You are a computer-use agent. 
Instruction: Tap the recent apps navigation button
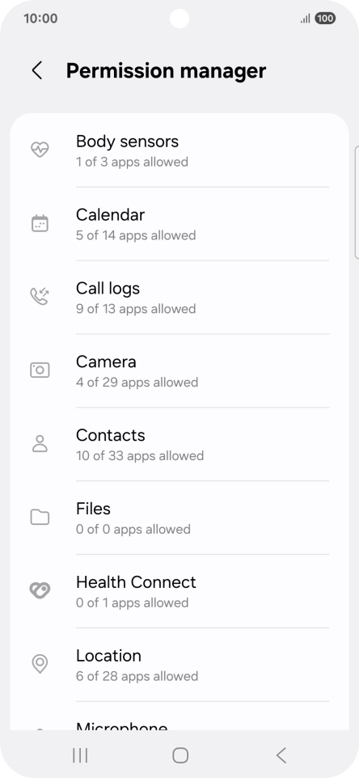(80, 755)
